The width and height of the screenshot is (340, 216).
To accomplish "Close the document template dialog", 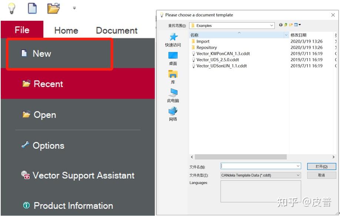I will point(333,15).
